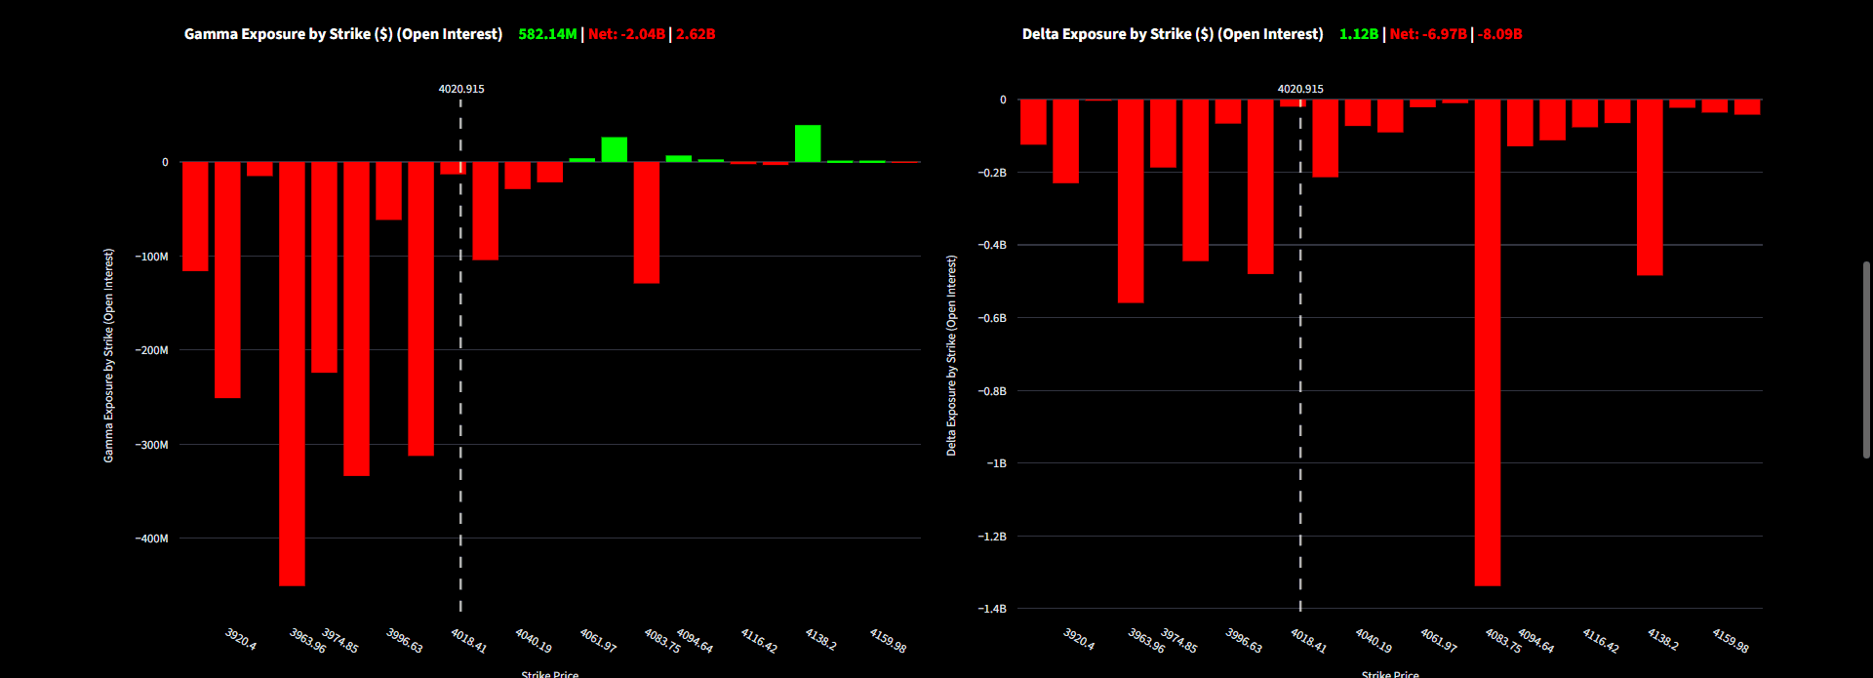Viewport: 1873px width, 678px height.
Task: Click the red 2.62B value in Gamma header
Action: point(696,34)
